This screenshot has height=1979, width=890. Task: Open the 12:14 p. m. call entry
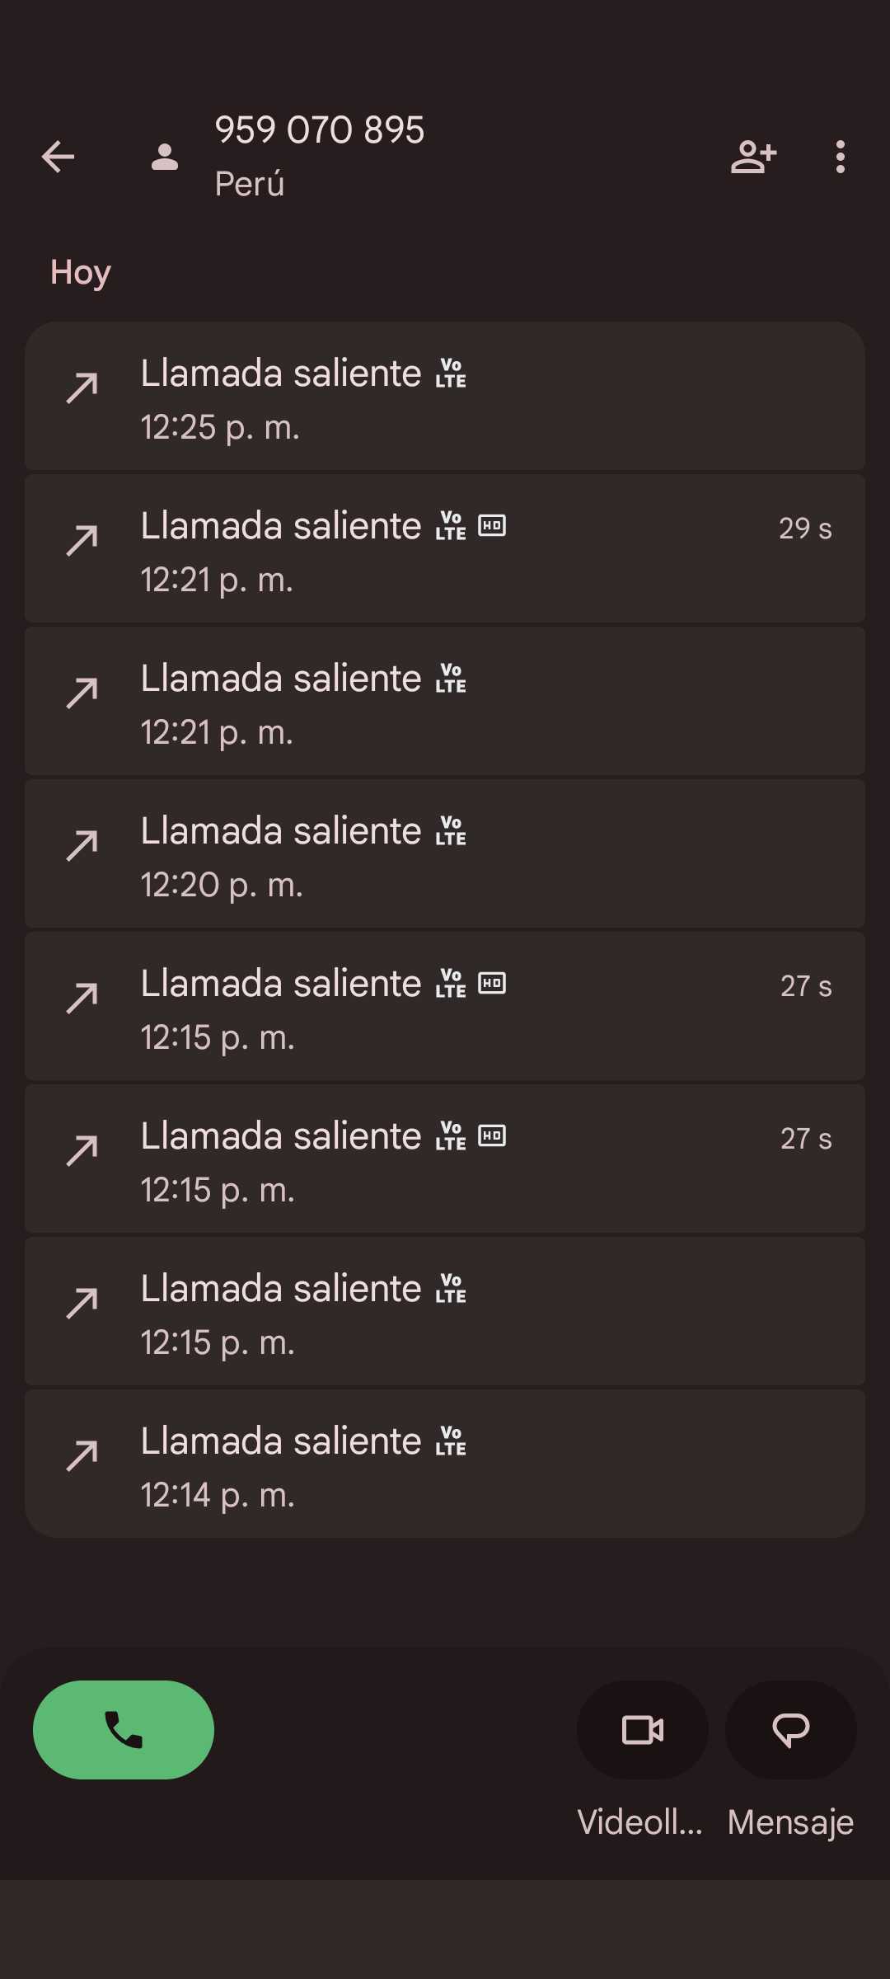[x=445, y=1464]
